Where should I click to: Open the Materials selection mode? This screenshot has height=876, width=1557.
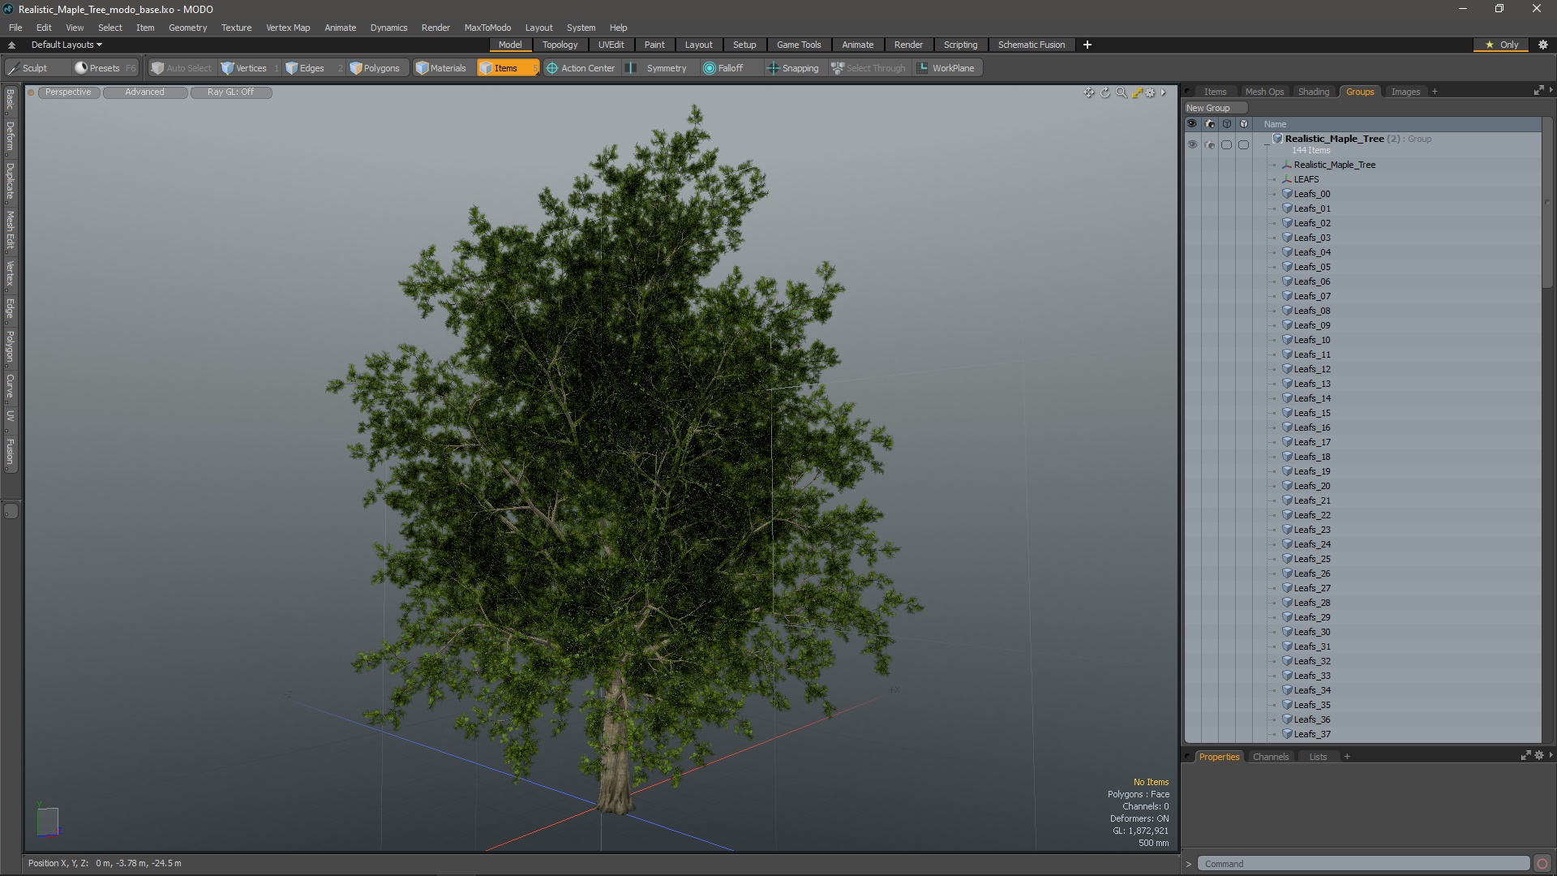click(441, 68)
